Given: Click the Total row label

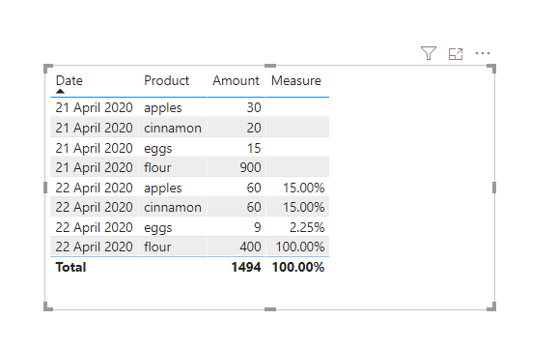Looking at the screenshot, I should pos(70,267).
